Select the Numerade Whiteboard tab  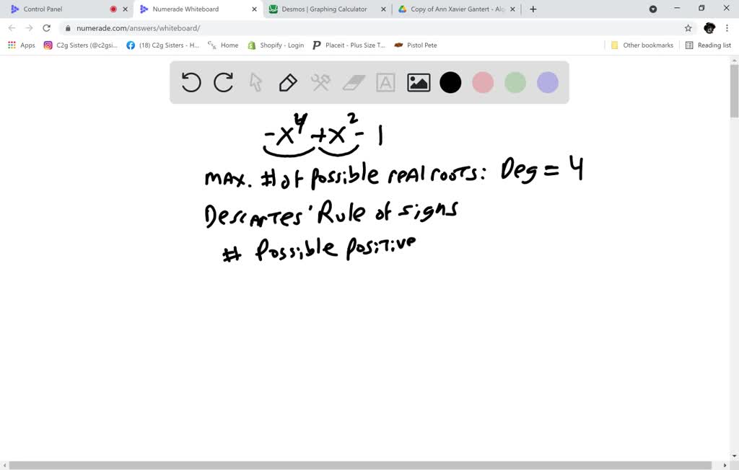click(196, 9)
